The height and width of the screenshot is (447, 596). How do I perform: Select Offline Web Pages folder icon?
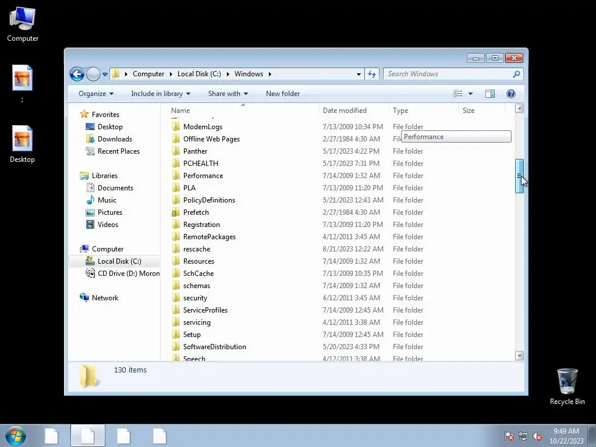(x=176, y=139)
